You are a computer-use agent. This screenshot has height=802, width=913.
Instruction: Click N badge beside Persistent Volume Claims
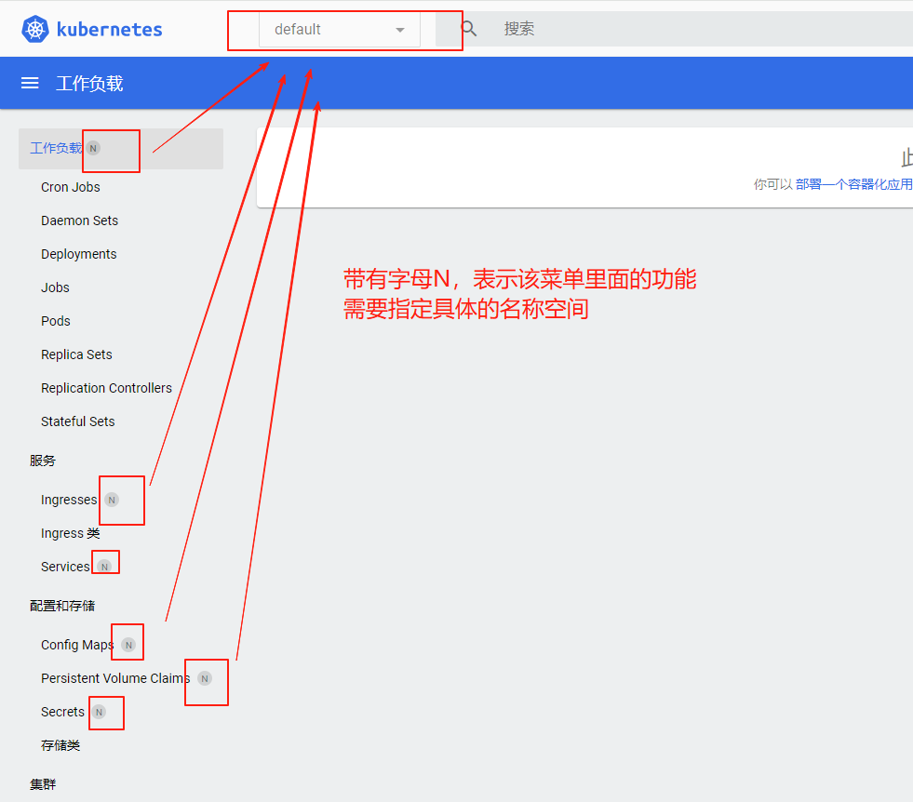pyautogui.click(x=205, y=678)
